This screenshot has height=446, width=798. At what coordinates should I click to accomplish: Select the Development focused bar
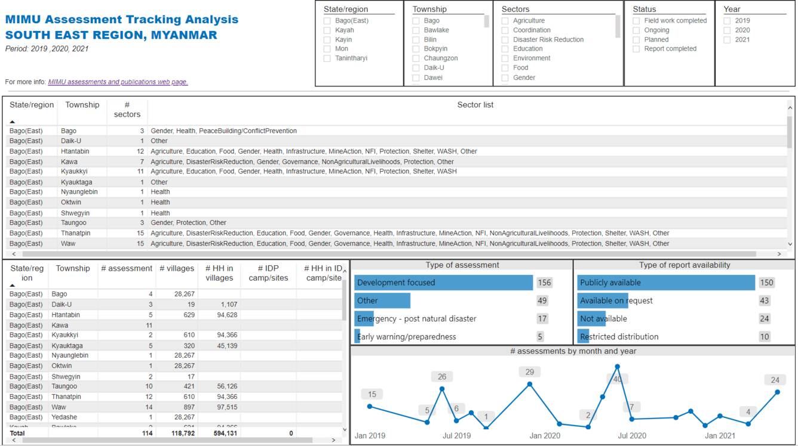pyautogui.click(x=443, y=283)
